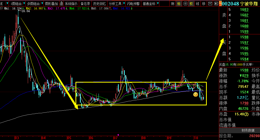Select the 线 line drawing tool
Image resolution: width=260 pixels, height=140 pixels.
(197, 4)
